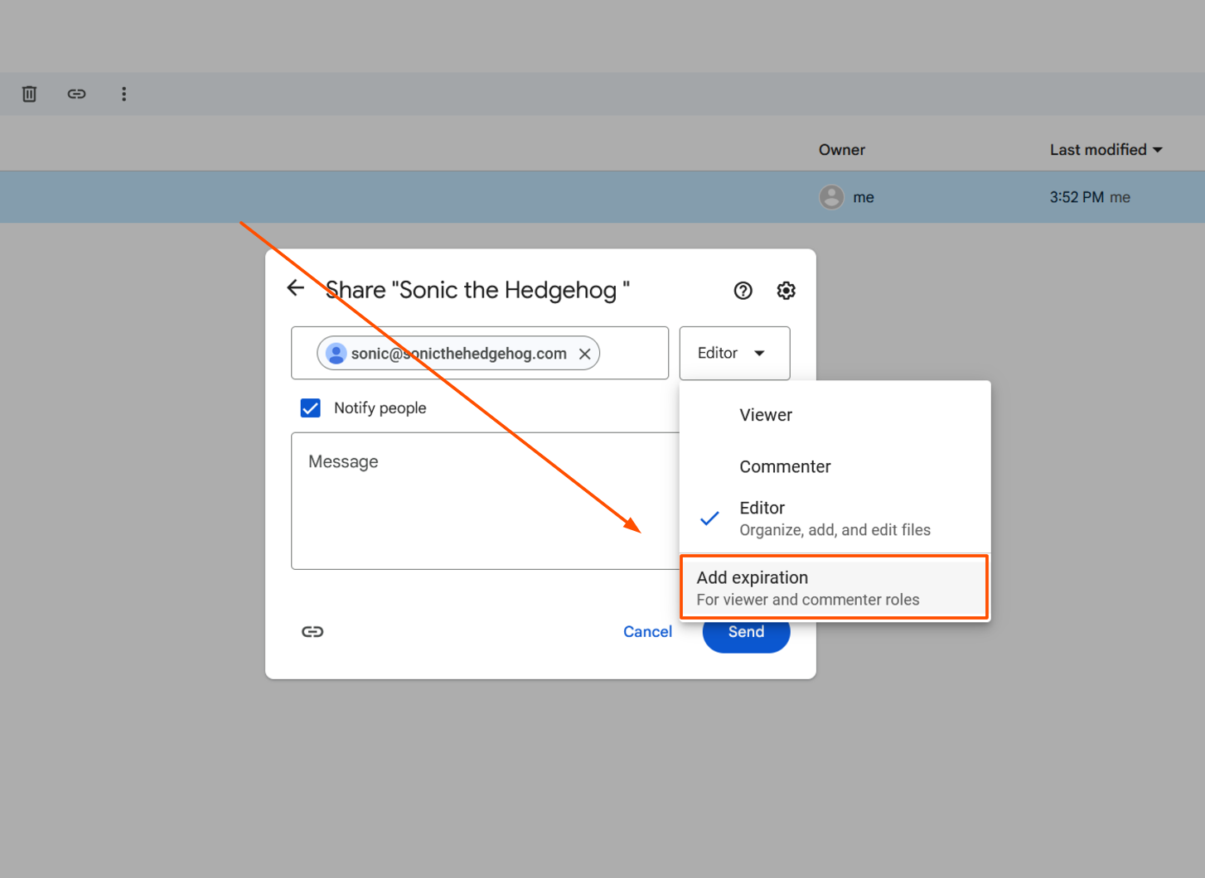The width and height of the screenshot is (1205, 878).
Task: Click the copy link icon beside Cancel
Action: click(312, 631)
